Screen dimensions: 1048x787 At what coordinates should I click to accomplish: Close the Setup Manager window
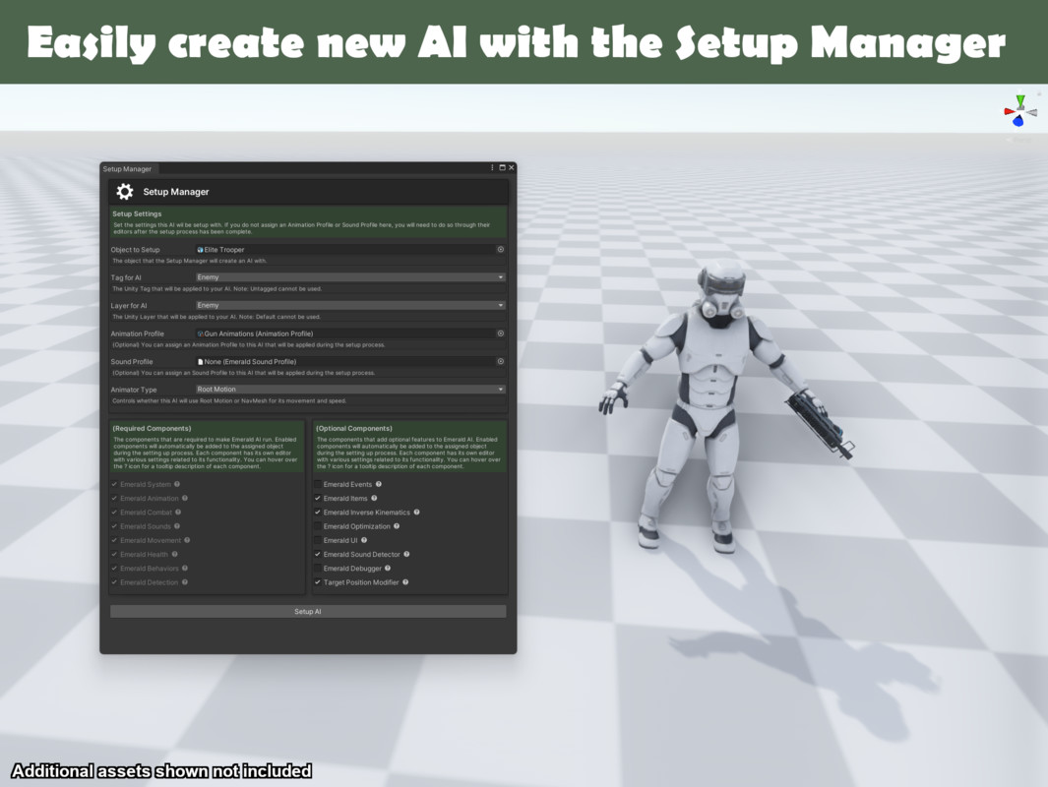pyautogui.click(x=512, y=167)
